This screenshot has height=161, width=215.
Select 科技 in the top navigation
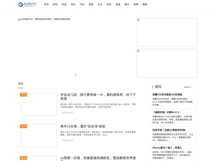pos(64,4)
